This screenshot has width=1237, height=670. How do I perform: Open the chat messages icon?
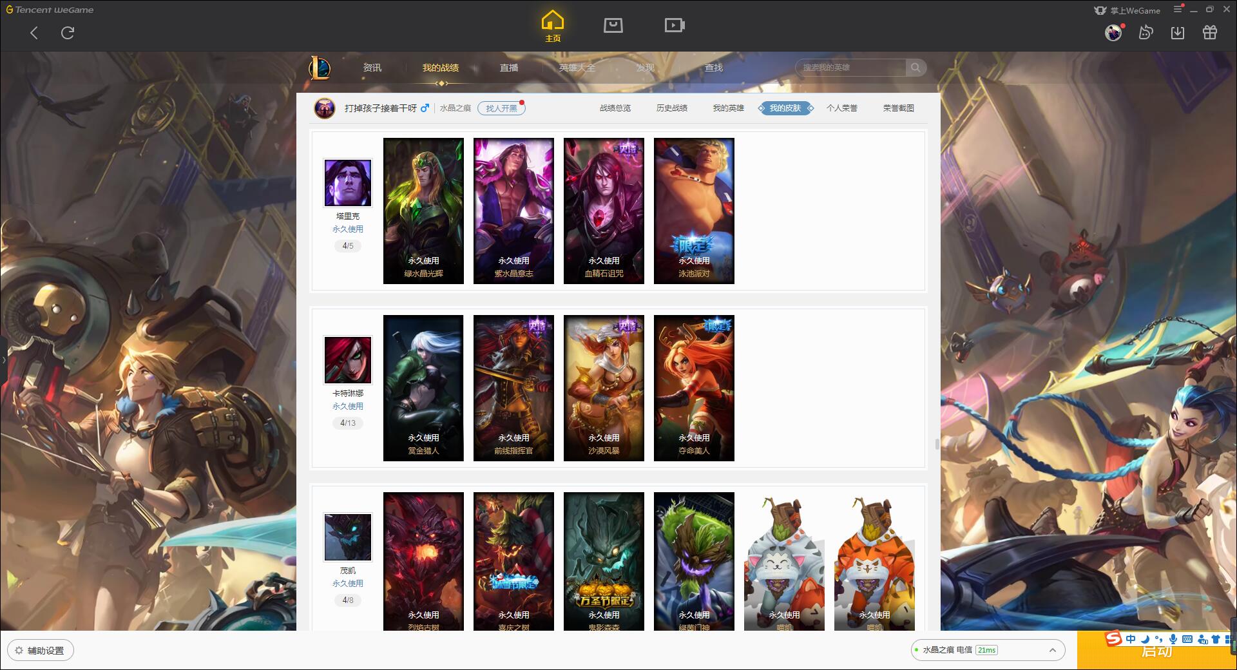coord(1146,33)
